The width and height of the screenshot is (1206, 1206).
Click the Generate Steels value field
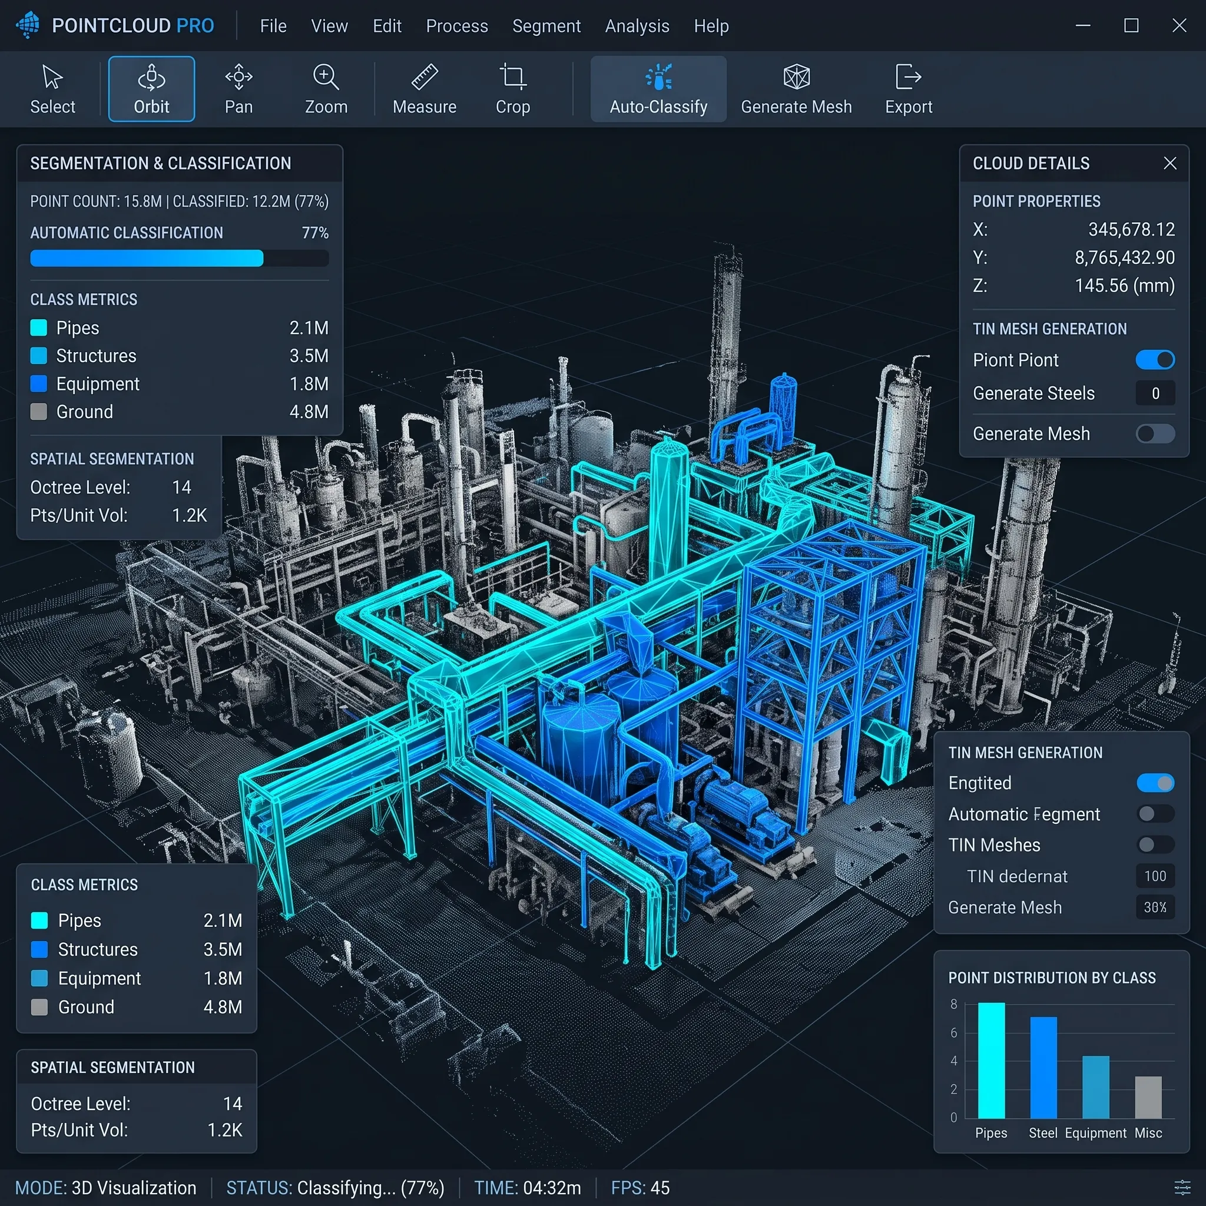coord(1155,393)
